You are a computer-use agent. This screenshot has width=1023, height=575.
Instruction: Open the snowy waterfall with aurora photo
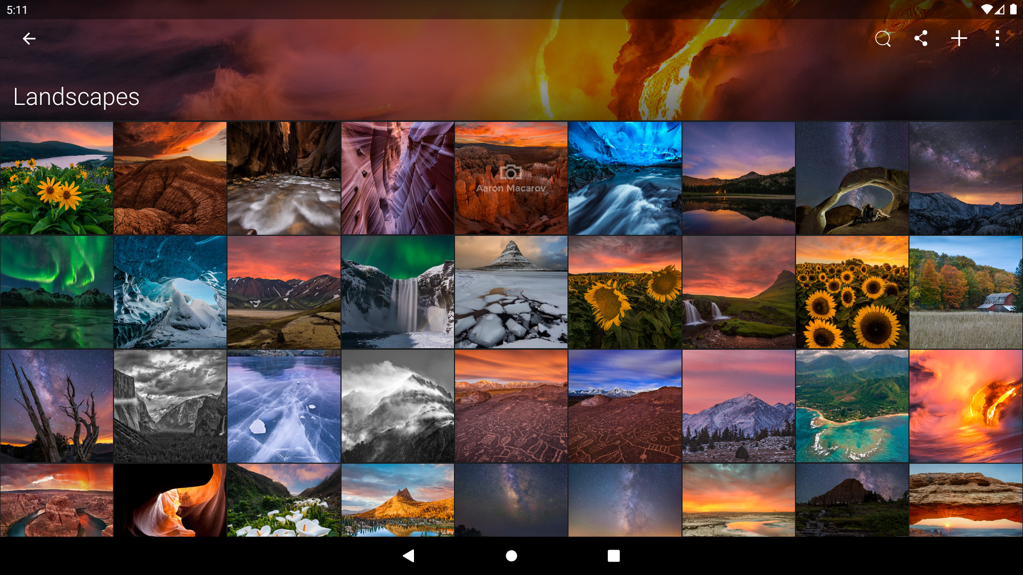click(x=397, y=292)
